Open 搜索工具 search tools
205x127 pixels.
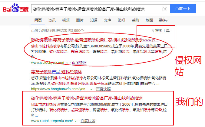point(162,31)
